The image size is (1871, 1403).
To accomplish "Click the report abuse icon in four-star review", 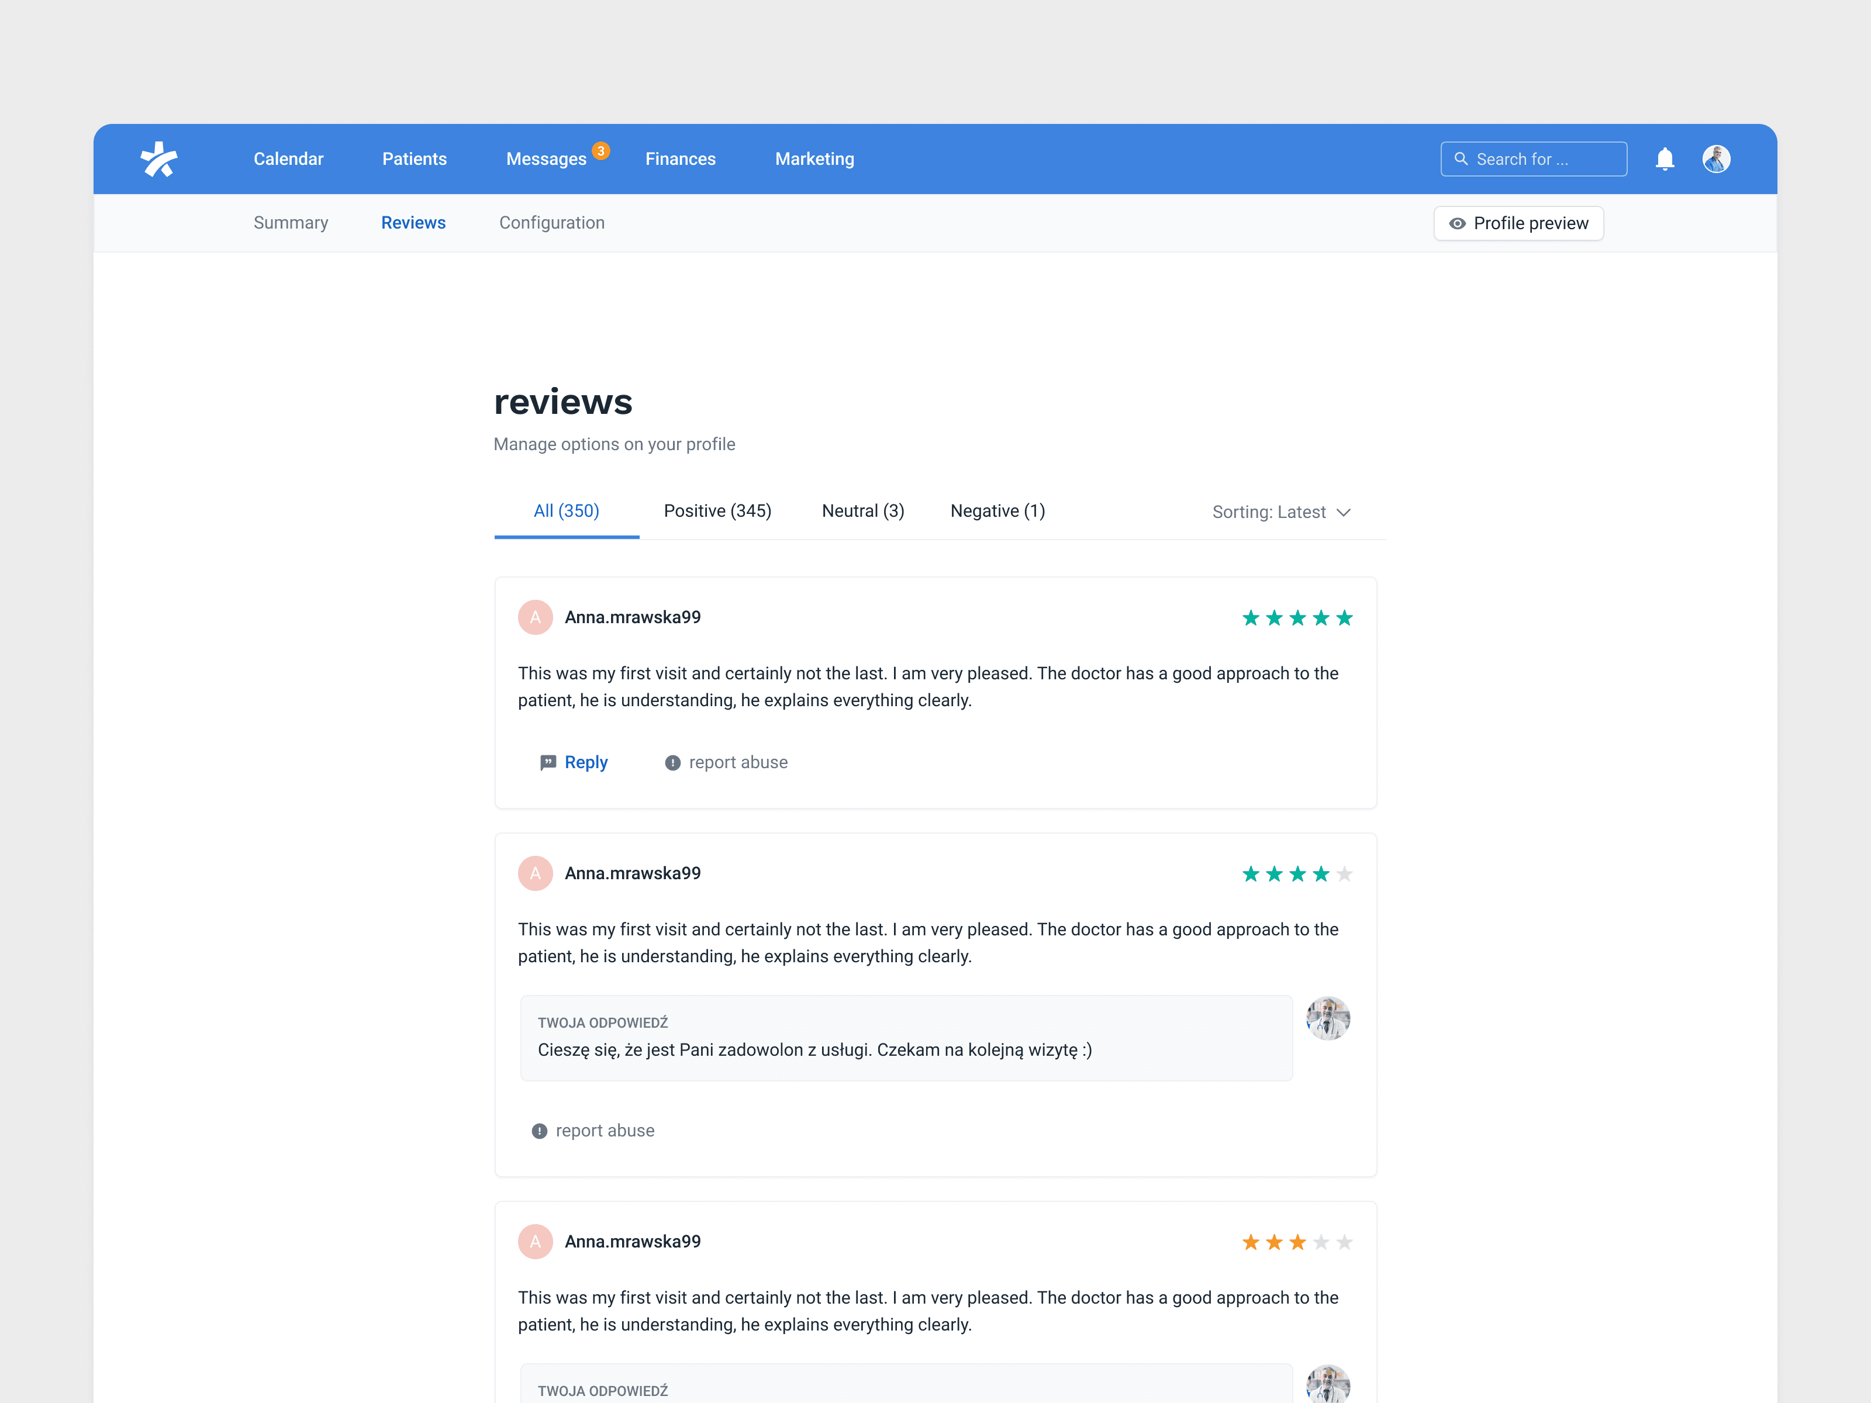I will point(540,1131).
